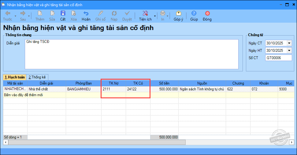The width and height of the screenshot is (297, 155).
Task: Open the Tiện ích tools icon
Action: click(145, 13)
